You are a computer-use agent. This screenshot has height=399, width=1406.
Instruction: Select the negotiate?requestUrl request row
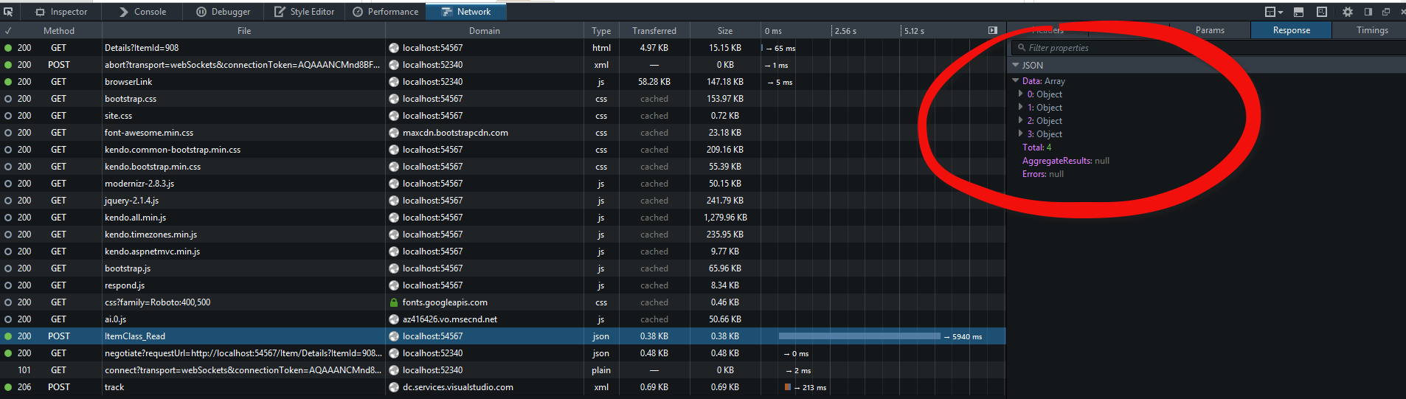click(x=503, y=353)
